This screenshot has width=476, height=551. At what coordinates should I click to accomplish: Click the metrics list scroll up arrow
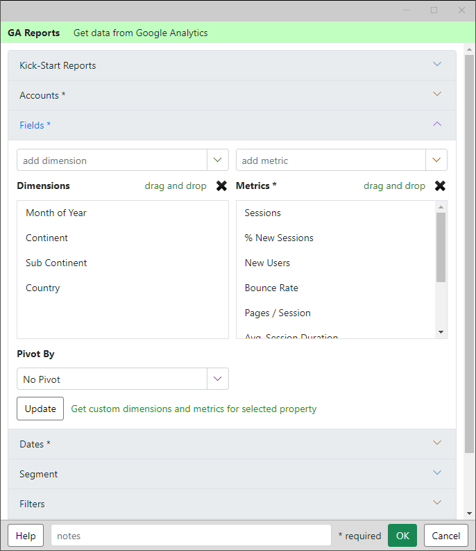tap(441, 206)
